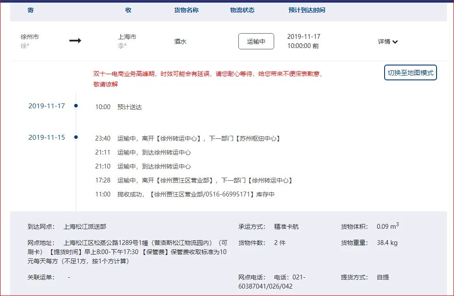This screenshot has height=296, width=454.
Task: Click the chevron arrow next to 详情
Action: [x=395, y=42]
